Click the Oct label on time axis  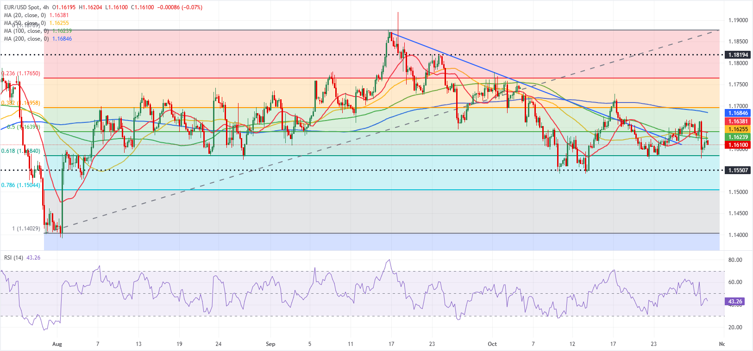[492, 344]
